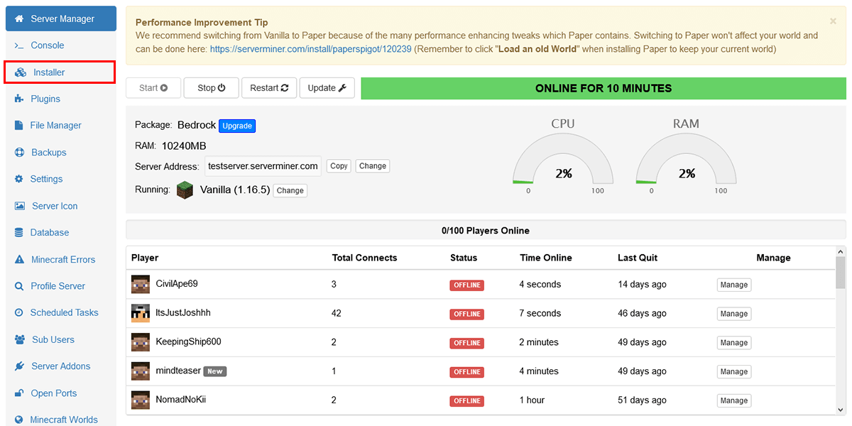Open the serverminer paperspigot install link

coord(311,49)
